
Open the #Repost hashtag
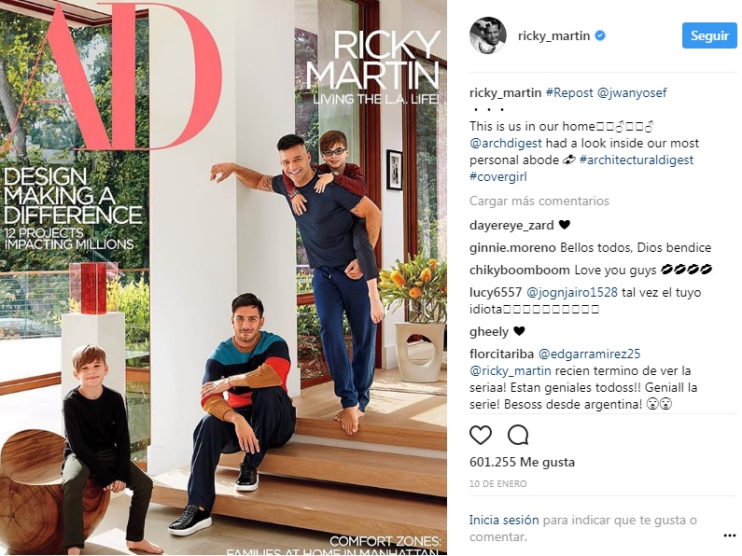569,92
